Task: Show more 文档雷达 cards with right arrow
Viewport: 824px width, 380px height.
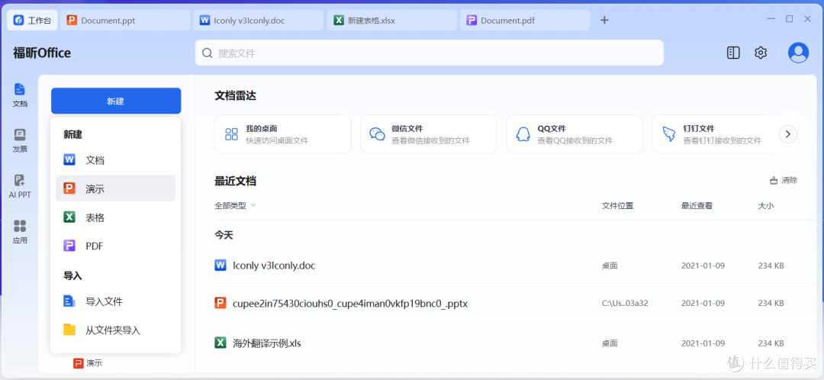Action: [x=787, y=134]
